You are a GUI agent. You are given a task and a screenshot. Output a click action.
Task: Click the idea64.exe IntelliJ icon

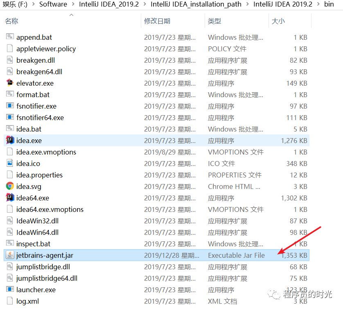point(10,198)
